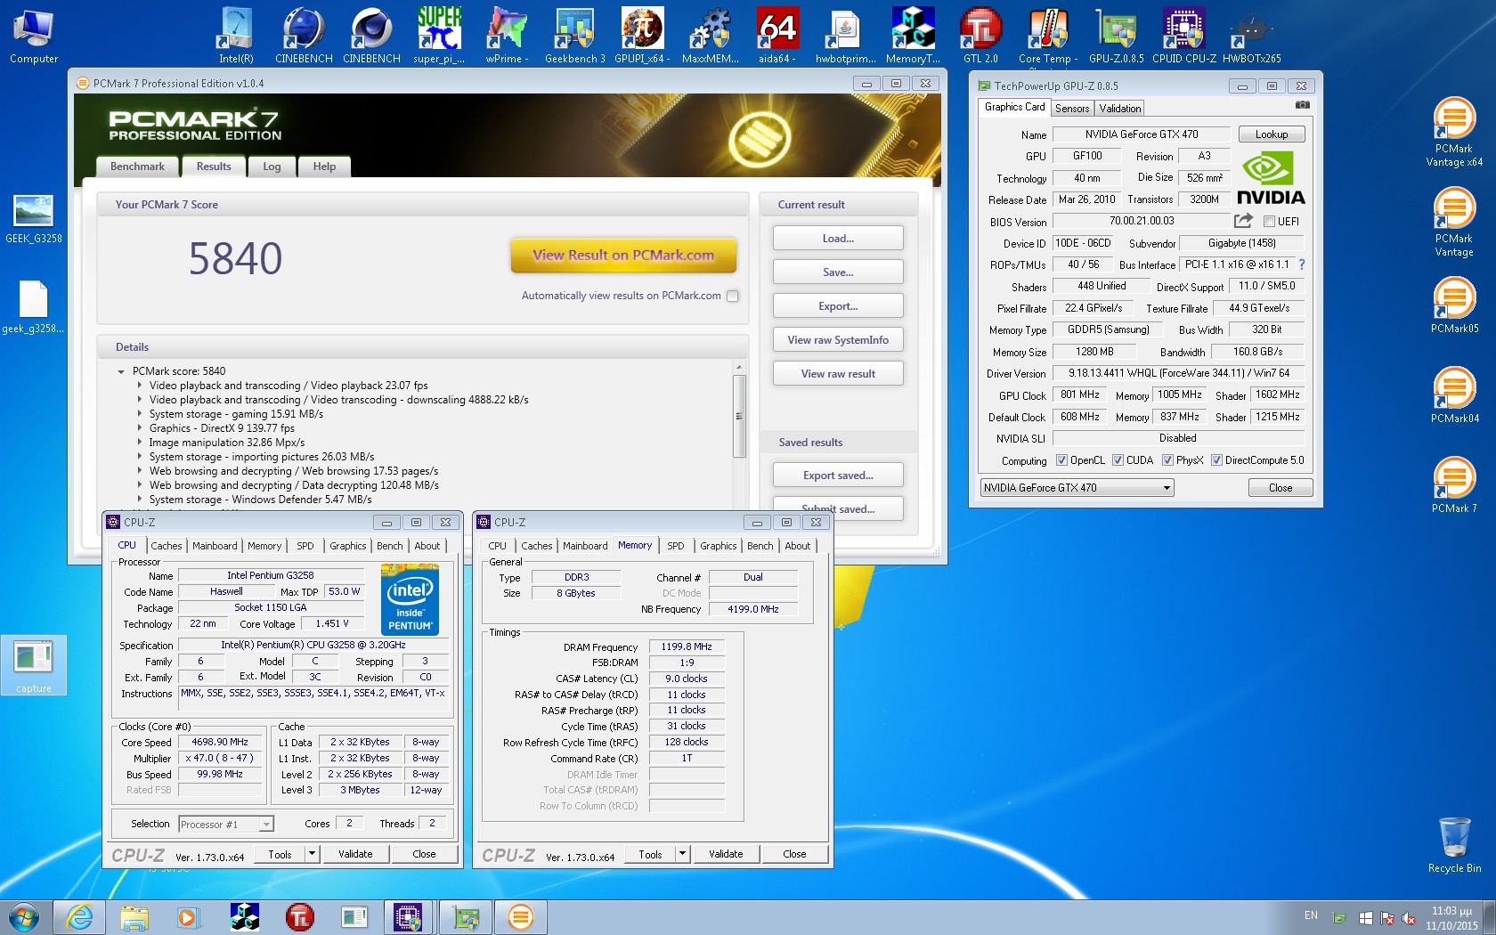Open Tools dropdown arrow in CPU-Z Memory window
Viewport: 1496px width, 935px height.
pyautogui.click(x=682, y=854)
